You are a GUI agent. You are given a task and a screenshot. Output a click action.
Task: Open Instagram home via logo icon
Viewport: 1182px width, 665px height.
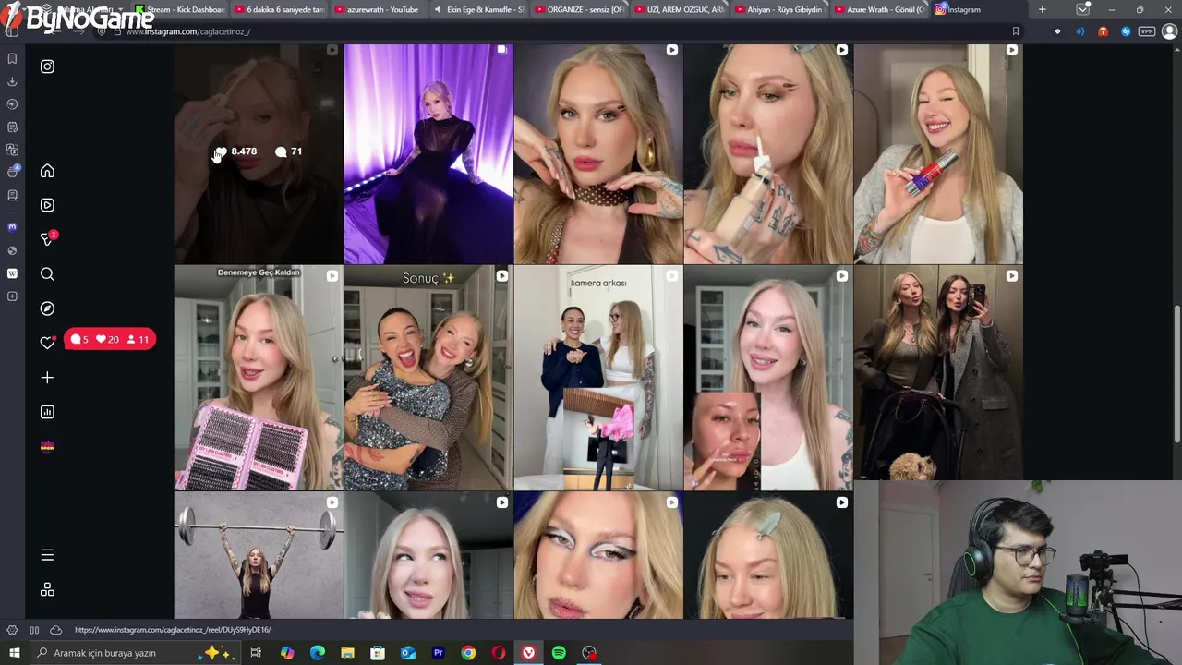point(47,66)
